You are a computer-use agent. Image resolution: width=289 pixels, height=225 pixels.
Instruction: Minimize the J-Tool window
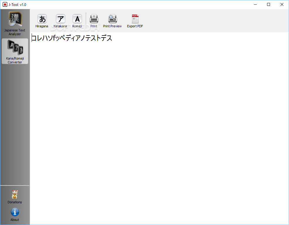[x=255, y=4]
